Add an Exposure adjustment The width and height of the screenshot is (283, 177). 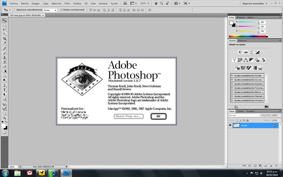pyautogui.click(x=257, y=52)
